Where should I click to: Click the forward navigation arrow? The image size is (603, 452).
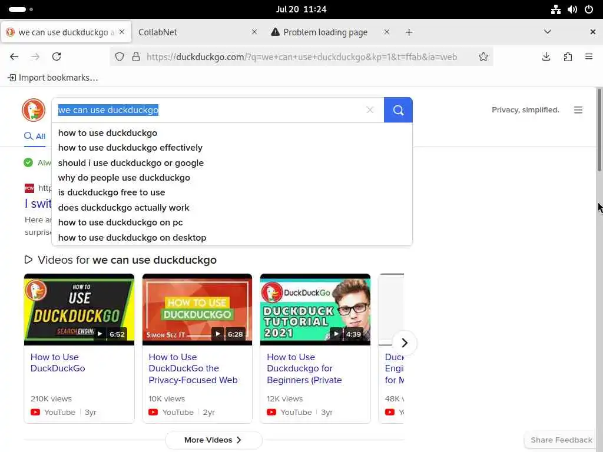tap(35, 56)
